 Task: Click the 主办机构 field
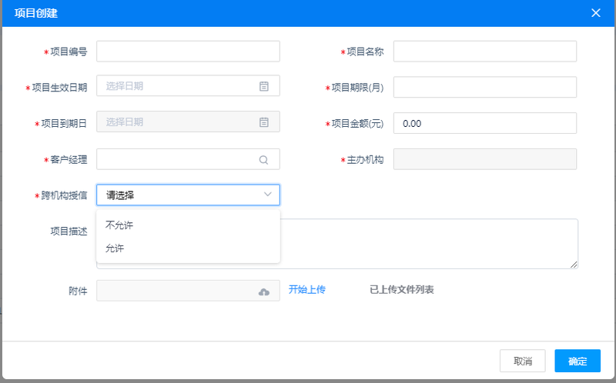pyautogui.click(x=485, y=159)
